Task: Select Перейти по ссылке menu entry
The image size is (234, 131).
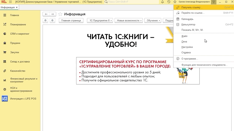Action: tap(204, 13)
